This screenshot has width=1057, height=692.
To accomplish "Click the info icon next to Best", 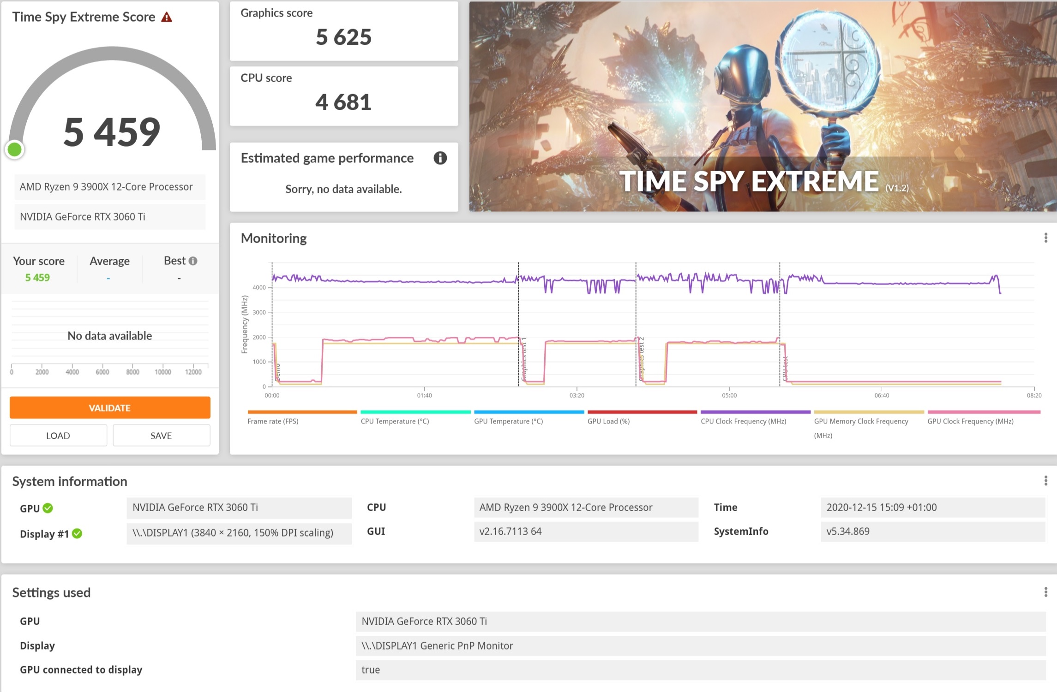I will coord(193,261).
